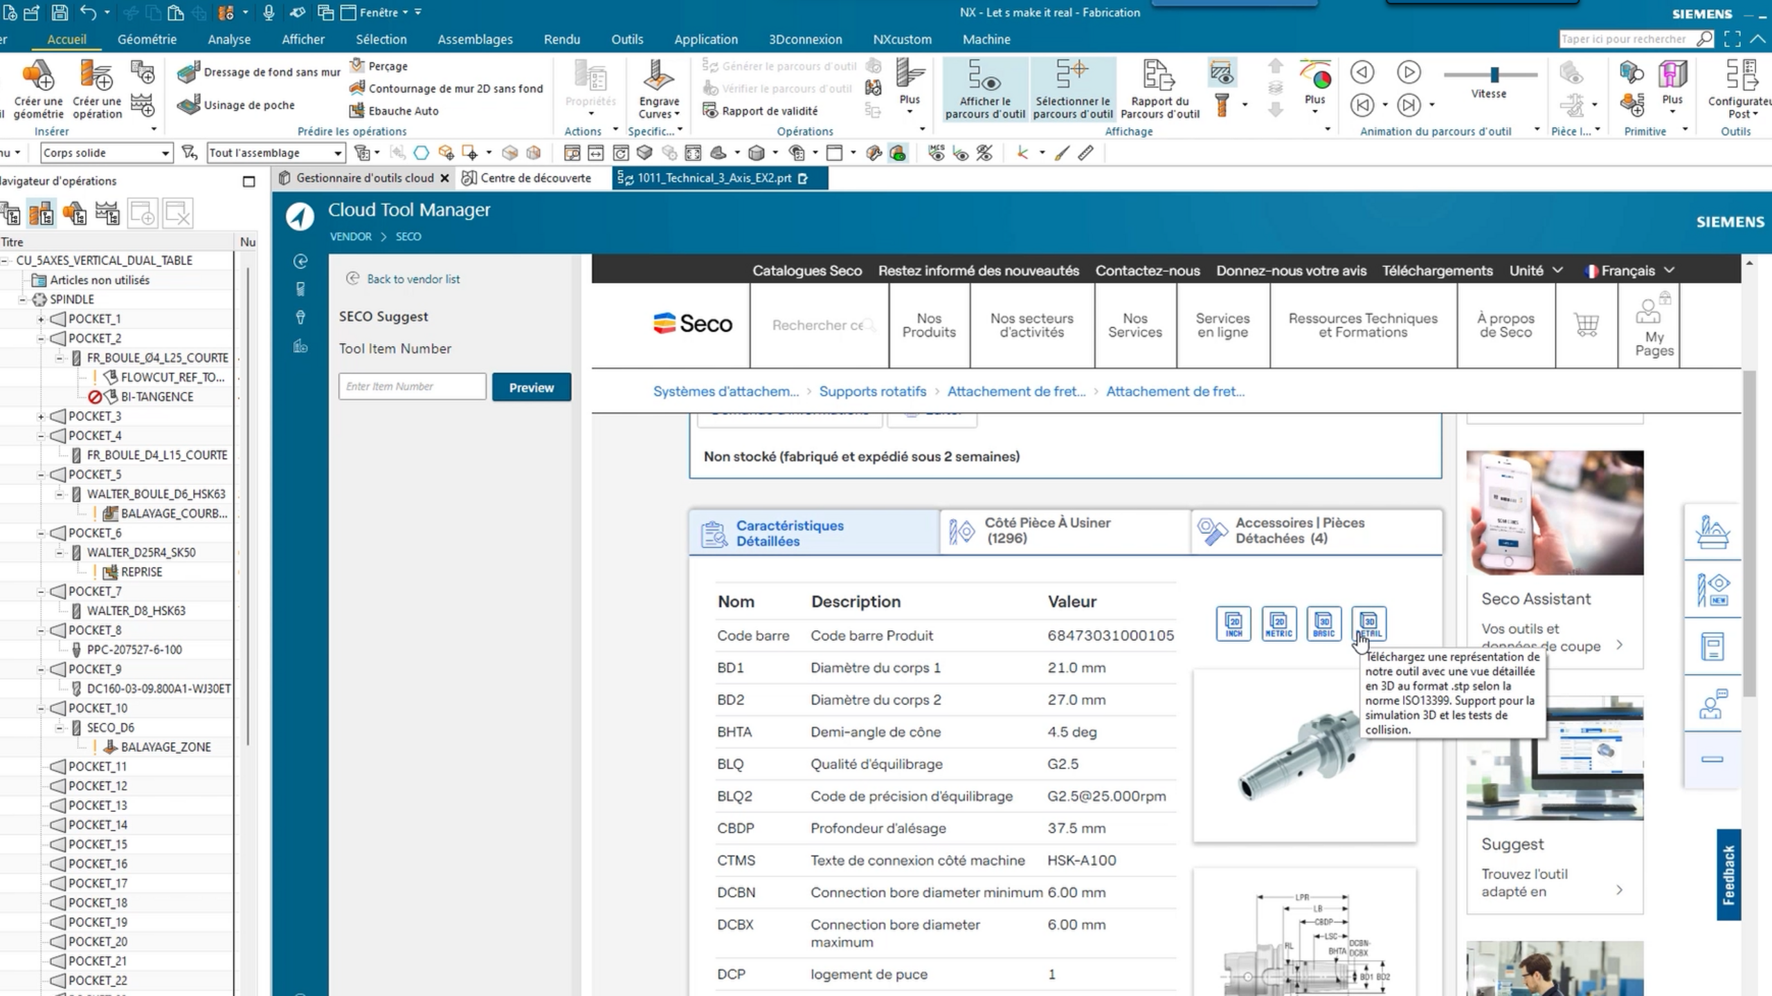Click in the Enter Item Number field
1772x996 pixels.
point(412,387)
